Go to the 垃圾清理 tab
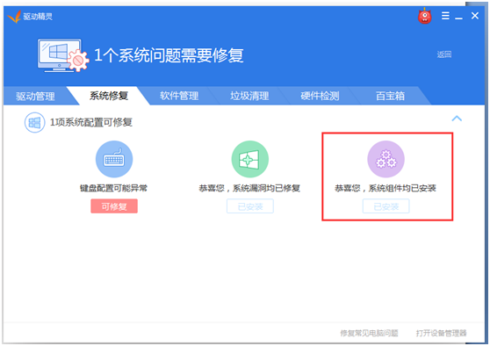This screenshot has width=490, height=346. [249, 96]
